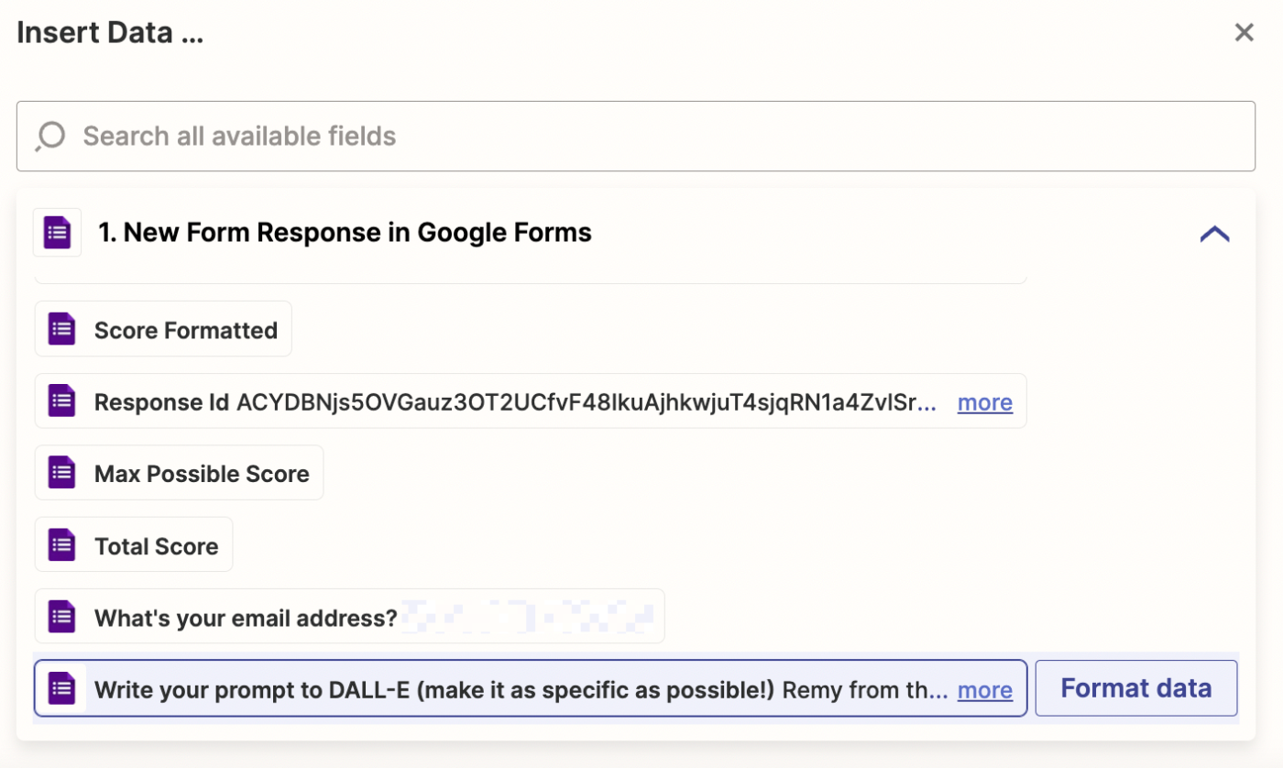1283x768 pixels.
Task: Show more of the Response Id value
Action: 984,402
